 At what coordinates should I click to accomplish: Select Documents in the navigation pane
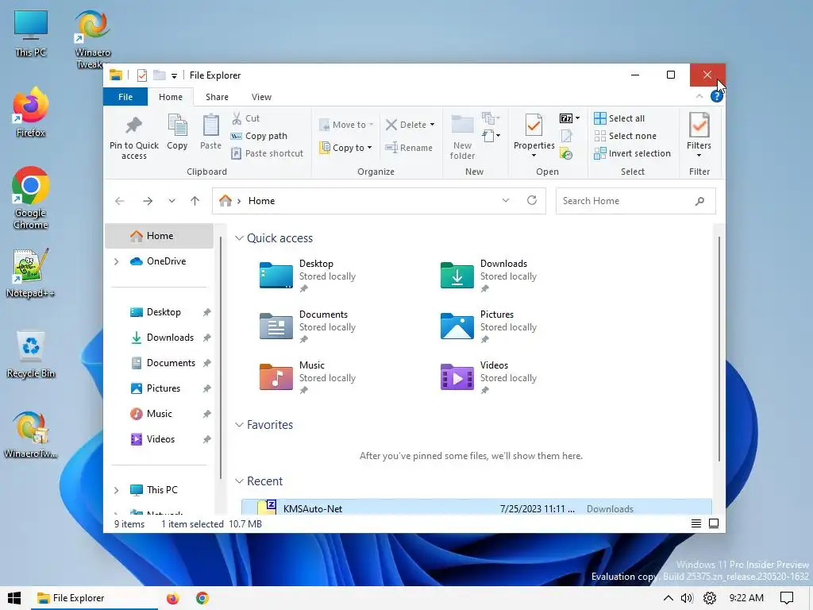coord(163,363)
